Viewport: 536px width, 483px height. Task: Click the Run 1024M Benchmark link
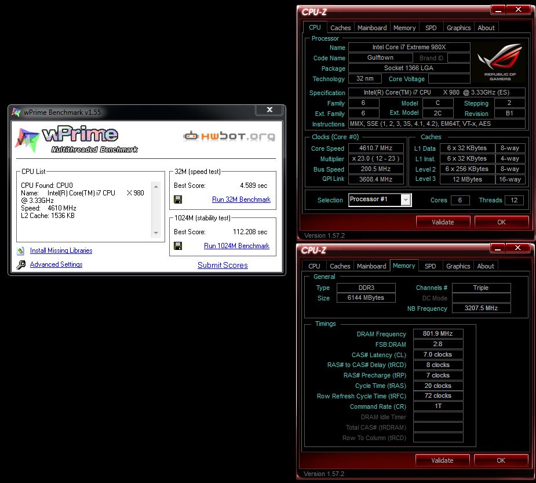[236, 246]
